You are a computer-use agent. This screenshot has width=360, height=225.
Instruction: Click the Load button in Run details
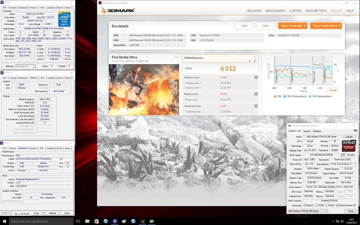(x=244, y=26)
